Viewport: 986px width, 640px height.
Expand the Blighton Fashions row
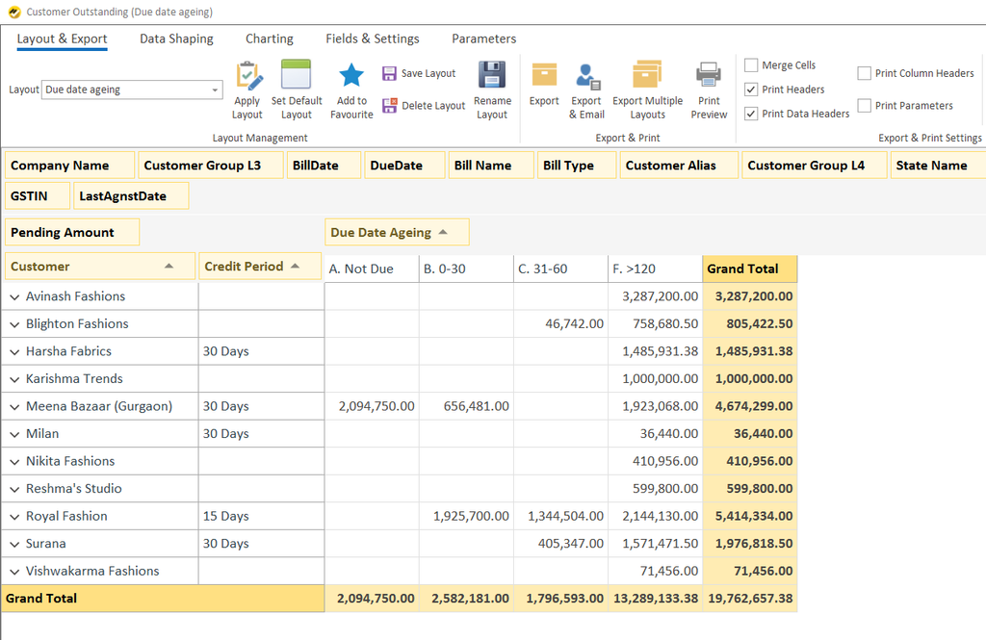point(14,324)
